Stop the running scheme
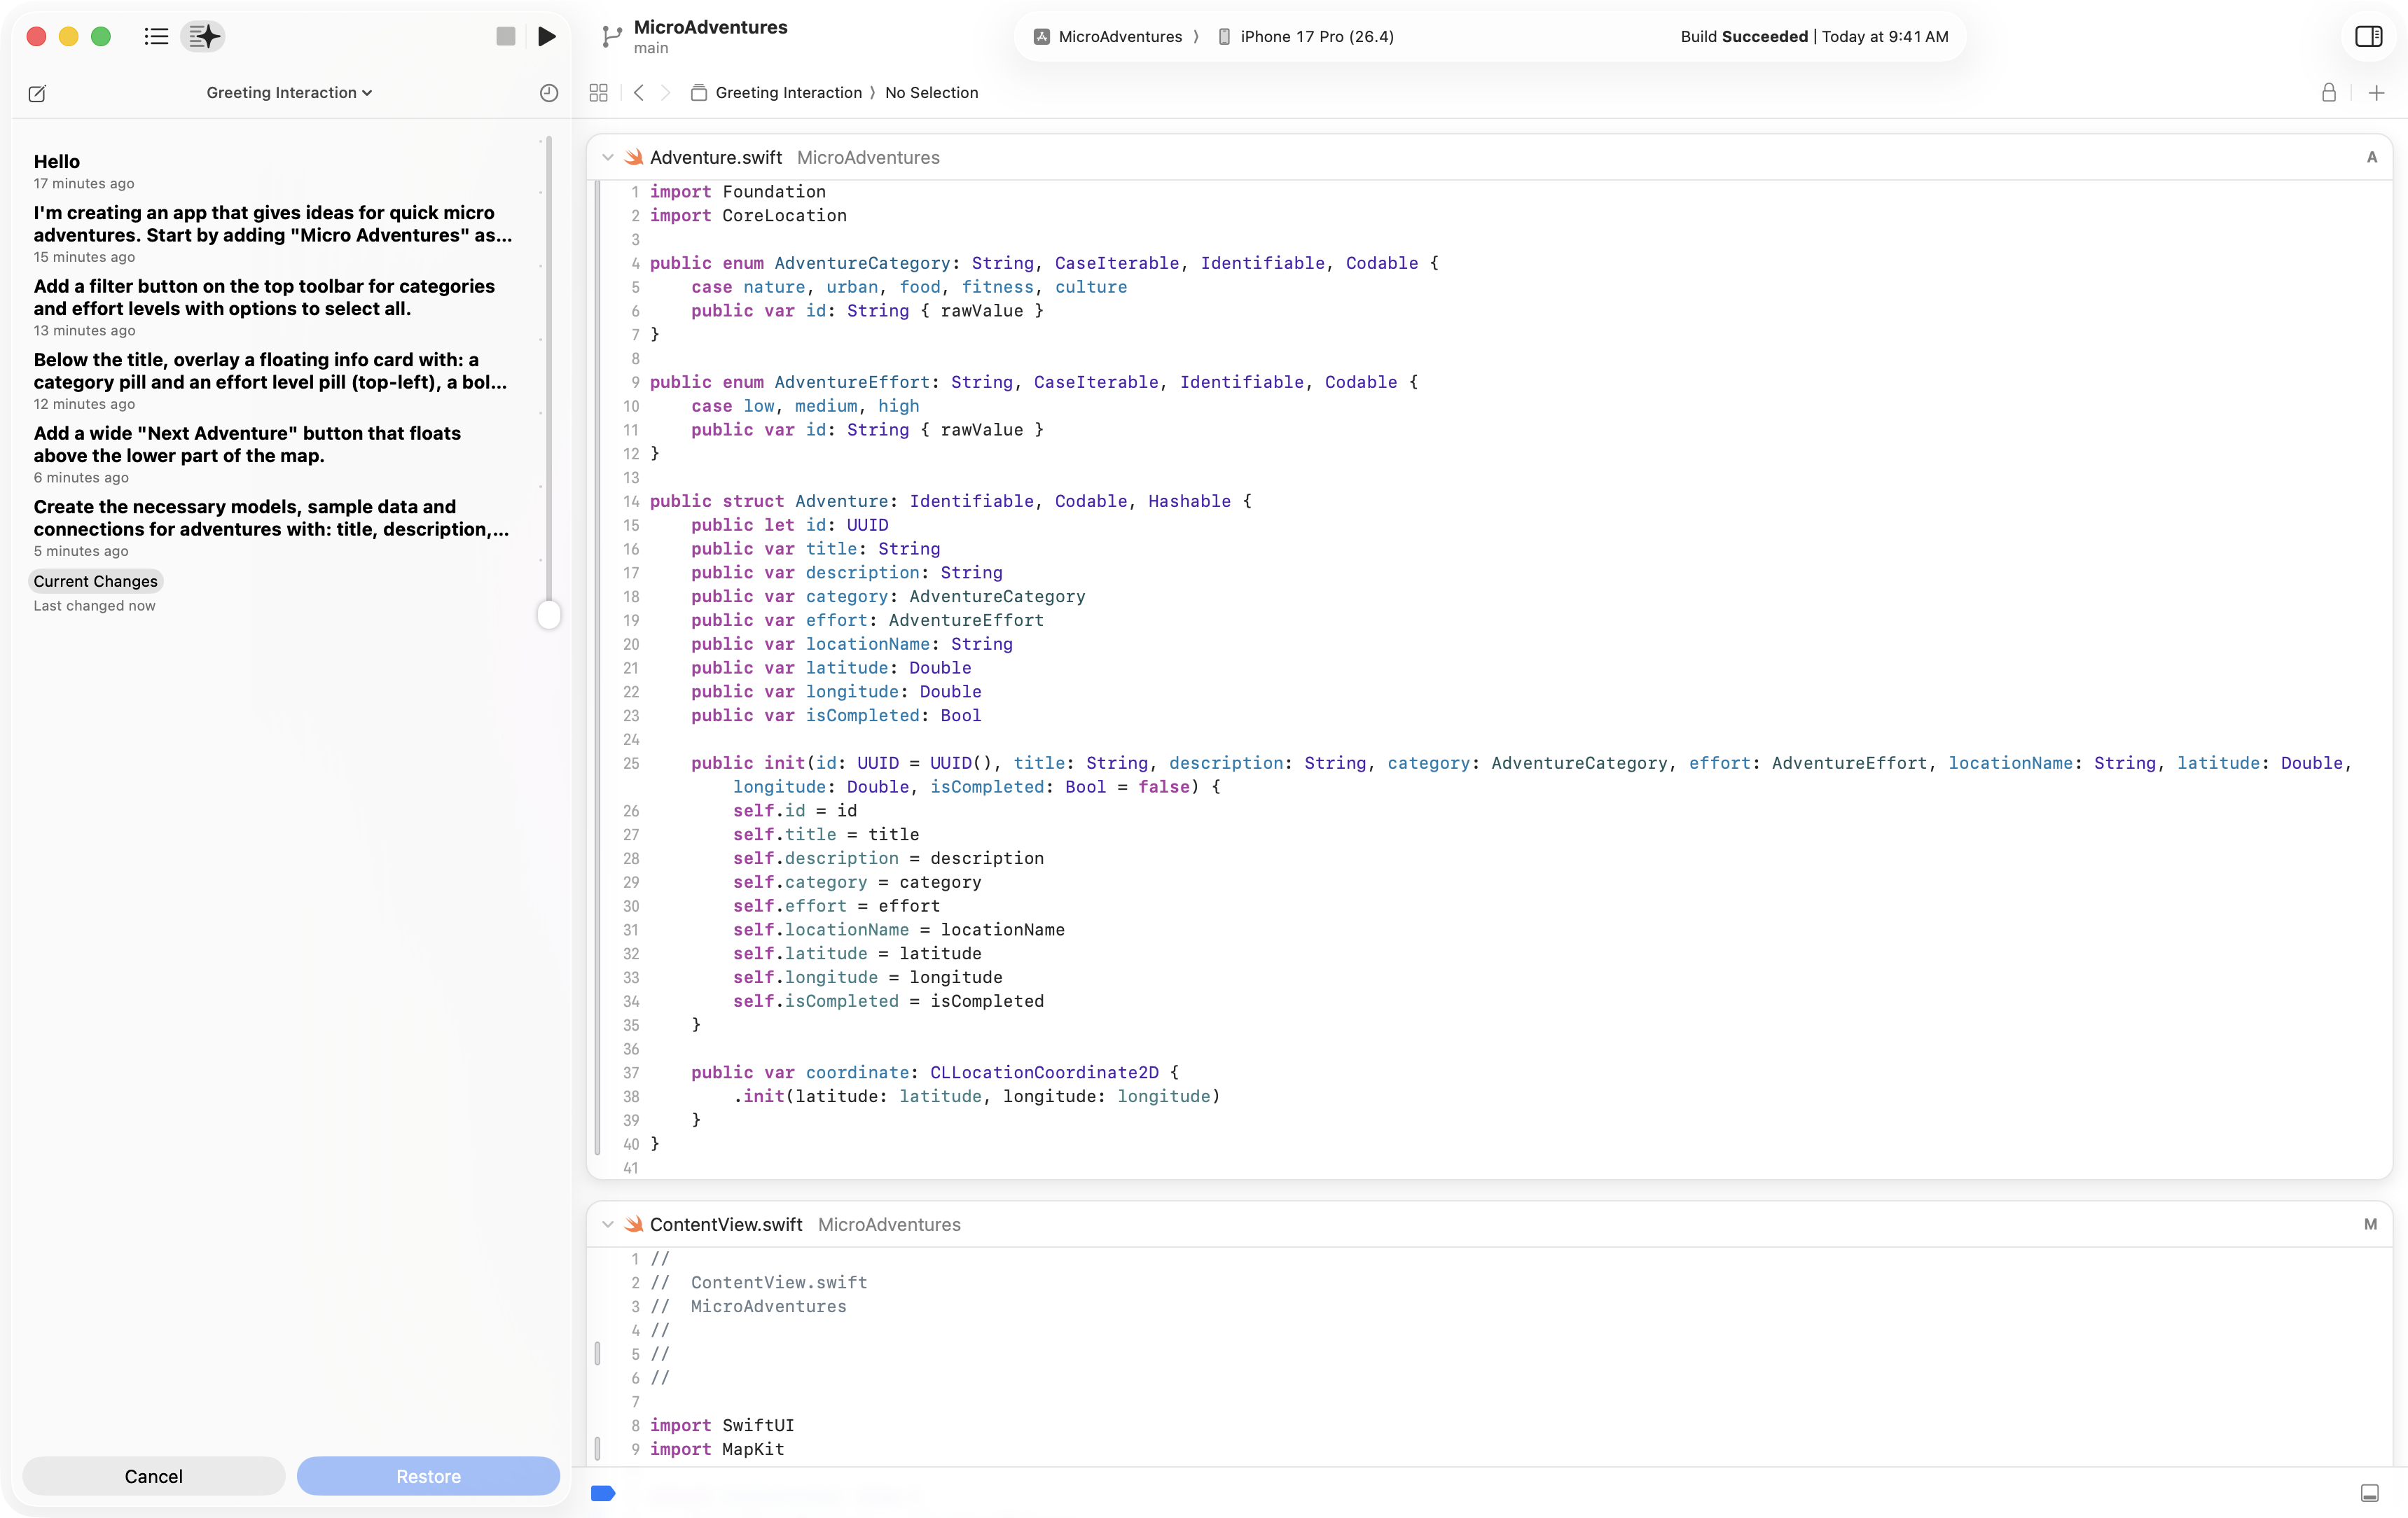This screenshot has height=1518, width=2408. tap(506, 37)
